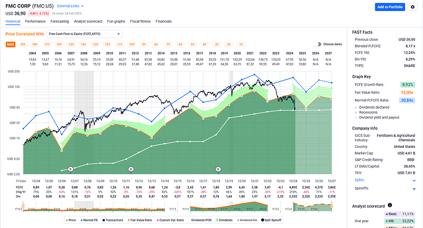Open the Fiscal fitness tab

(140, 21)
